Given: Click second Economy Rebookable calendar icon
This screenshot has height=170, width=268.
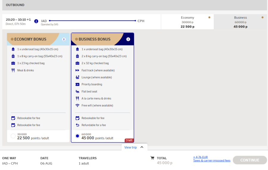Looking at the screenshot, I should point(13,125).
